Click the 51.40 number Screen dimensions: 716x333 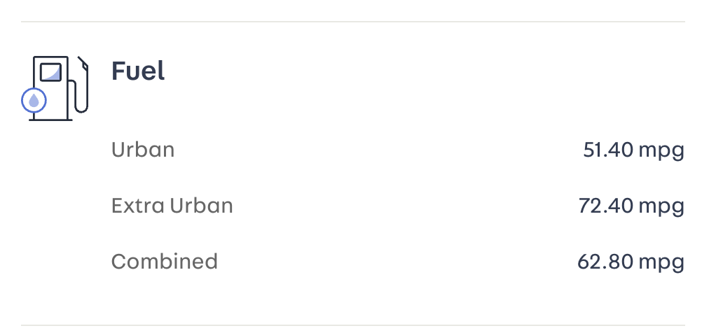pyautogui.click(x=608, y=150)
